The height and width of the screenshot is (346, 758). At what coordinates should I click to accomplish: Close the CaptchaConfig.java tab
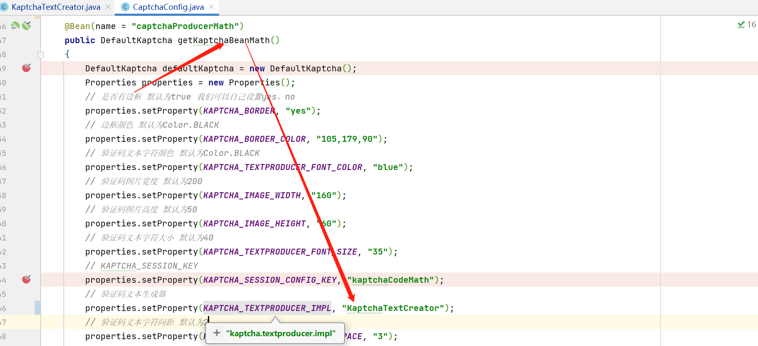click(x=211, y=7)
